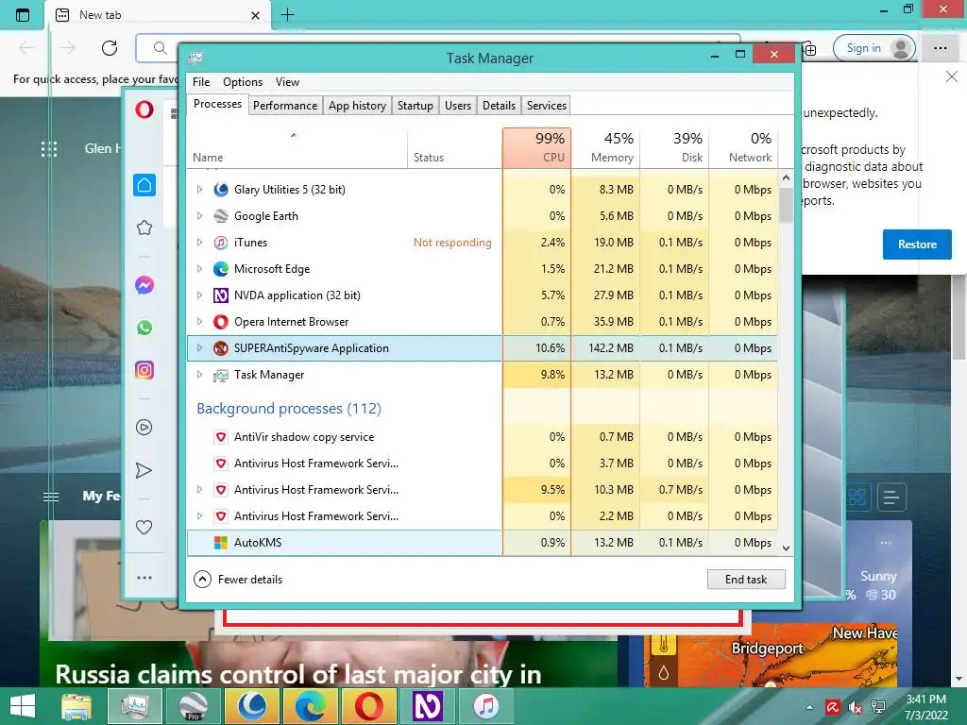The width and height of the screenshot is (967, 725).
Task: Open the View menu in Task Manager
Action: 287,82
